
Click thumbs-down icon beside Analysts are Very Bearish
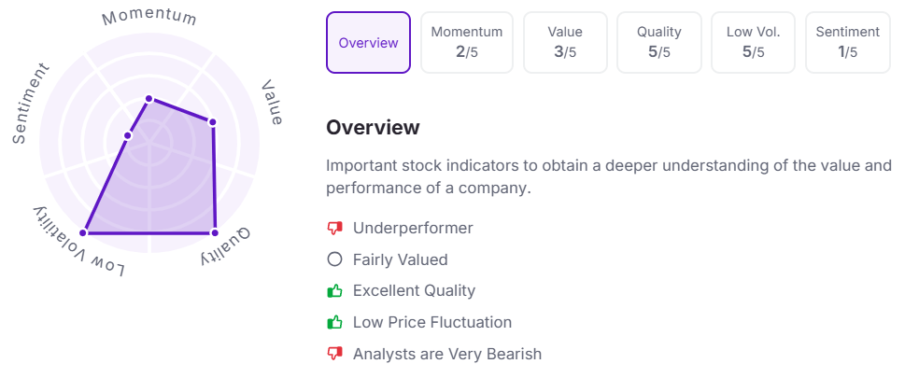pos(334,353)
